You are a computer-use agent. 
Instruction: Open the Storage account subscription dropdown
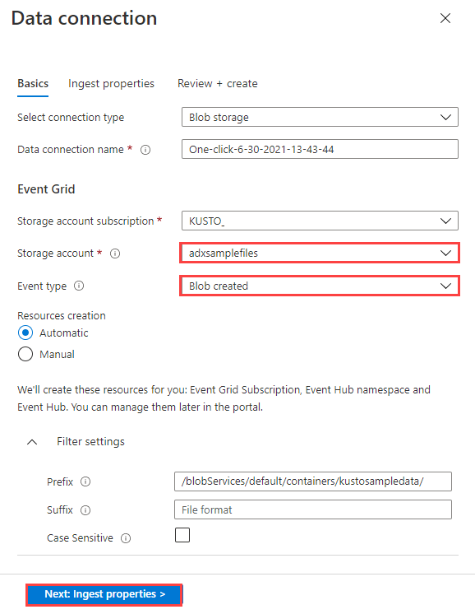click(320, 221)
